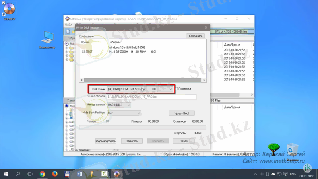Click the Файл образа path field

(152, 97)
